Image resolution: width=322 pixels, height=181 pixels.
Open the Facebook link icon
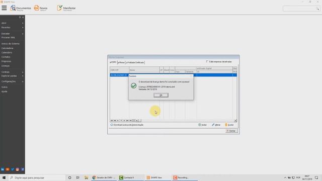[23, 169]
